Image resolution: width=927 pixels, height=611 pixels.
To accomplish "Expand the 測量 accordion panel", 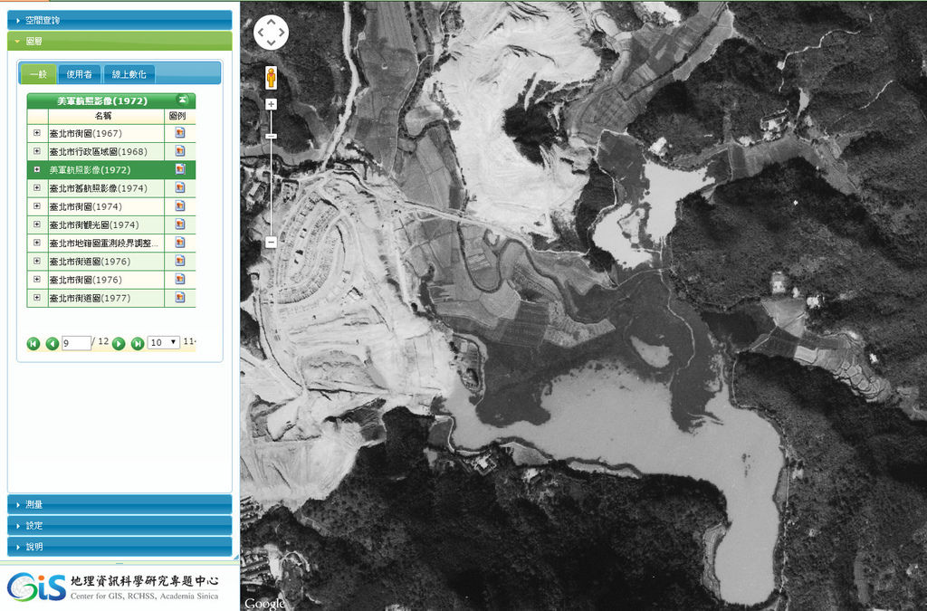I will tap(119, 504).
